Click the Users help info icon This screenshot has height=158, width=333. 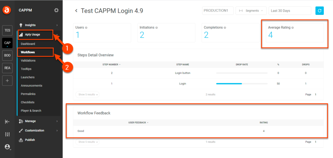(86, 28)
